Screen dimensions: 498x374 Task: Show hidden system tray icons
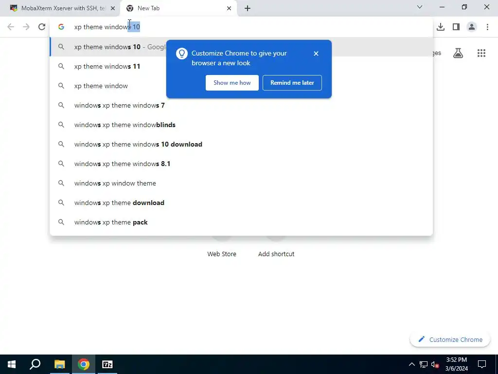point(411,364)
